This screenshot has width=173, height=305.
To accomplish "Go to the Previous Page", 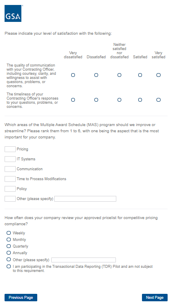I will pyautogui.click(x=21, y=298).
